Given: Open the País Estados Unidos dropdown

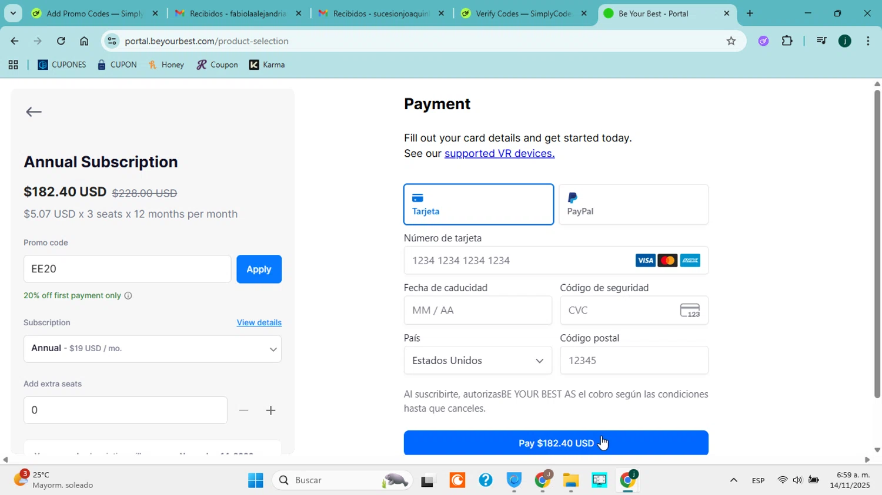Looking at the screenshot, I should tap(478, 361).
